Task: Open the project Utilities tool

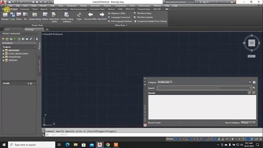Action: pos(45,16)
